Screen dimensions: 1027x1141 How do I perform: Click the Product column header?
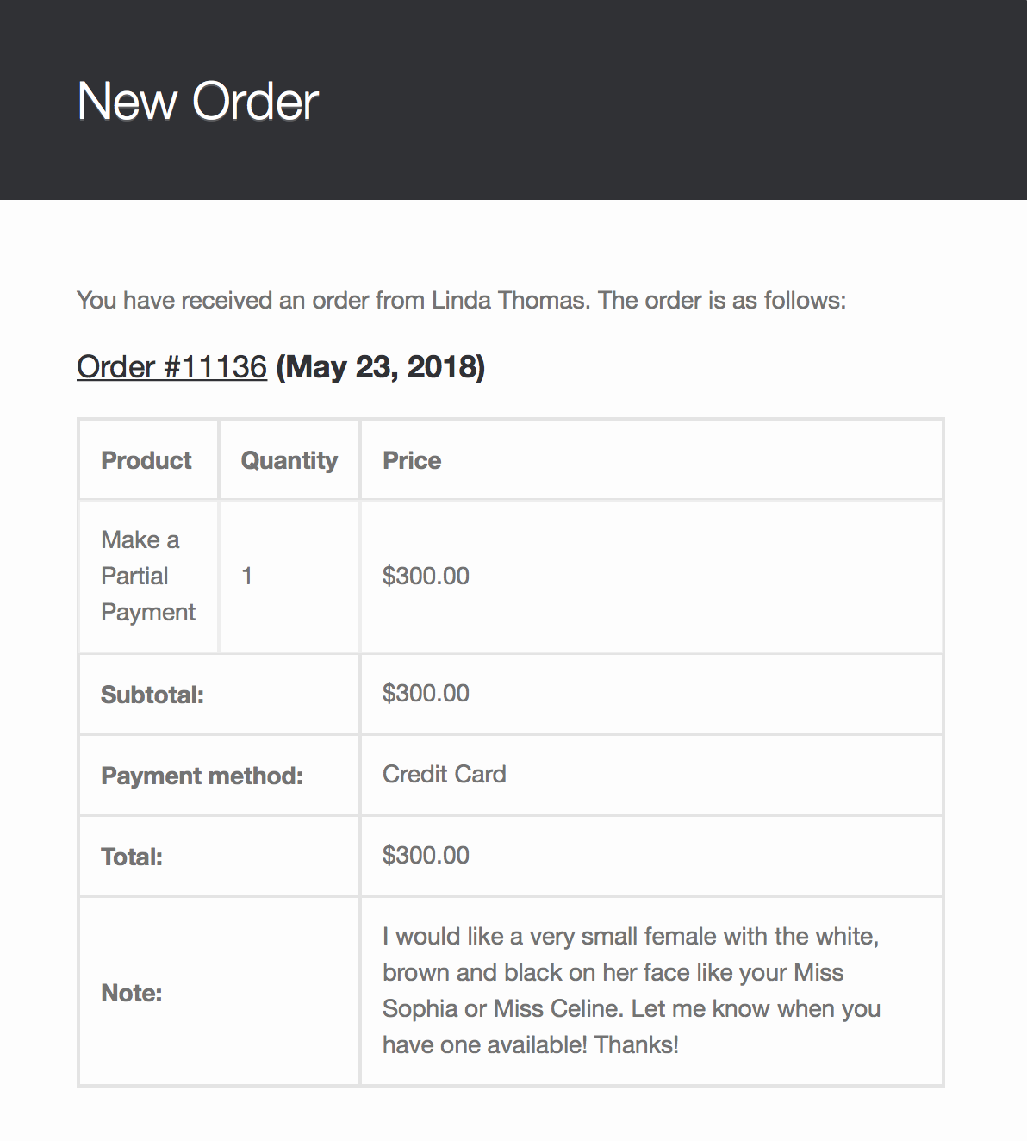pyautogui.click(x=146, y=460)
